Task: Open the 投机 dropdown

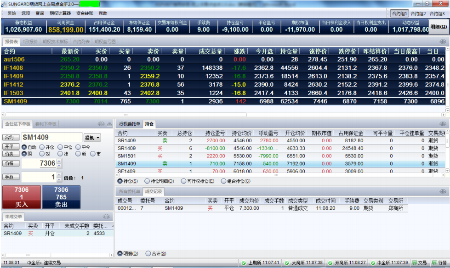Action: [92, 138]
